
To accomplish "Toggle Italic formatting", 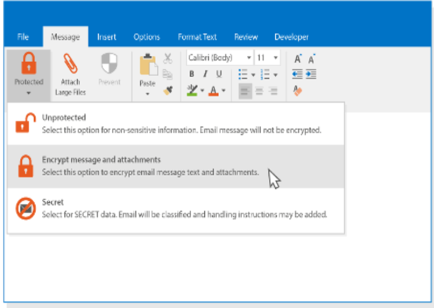I will click(205, 74).
